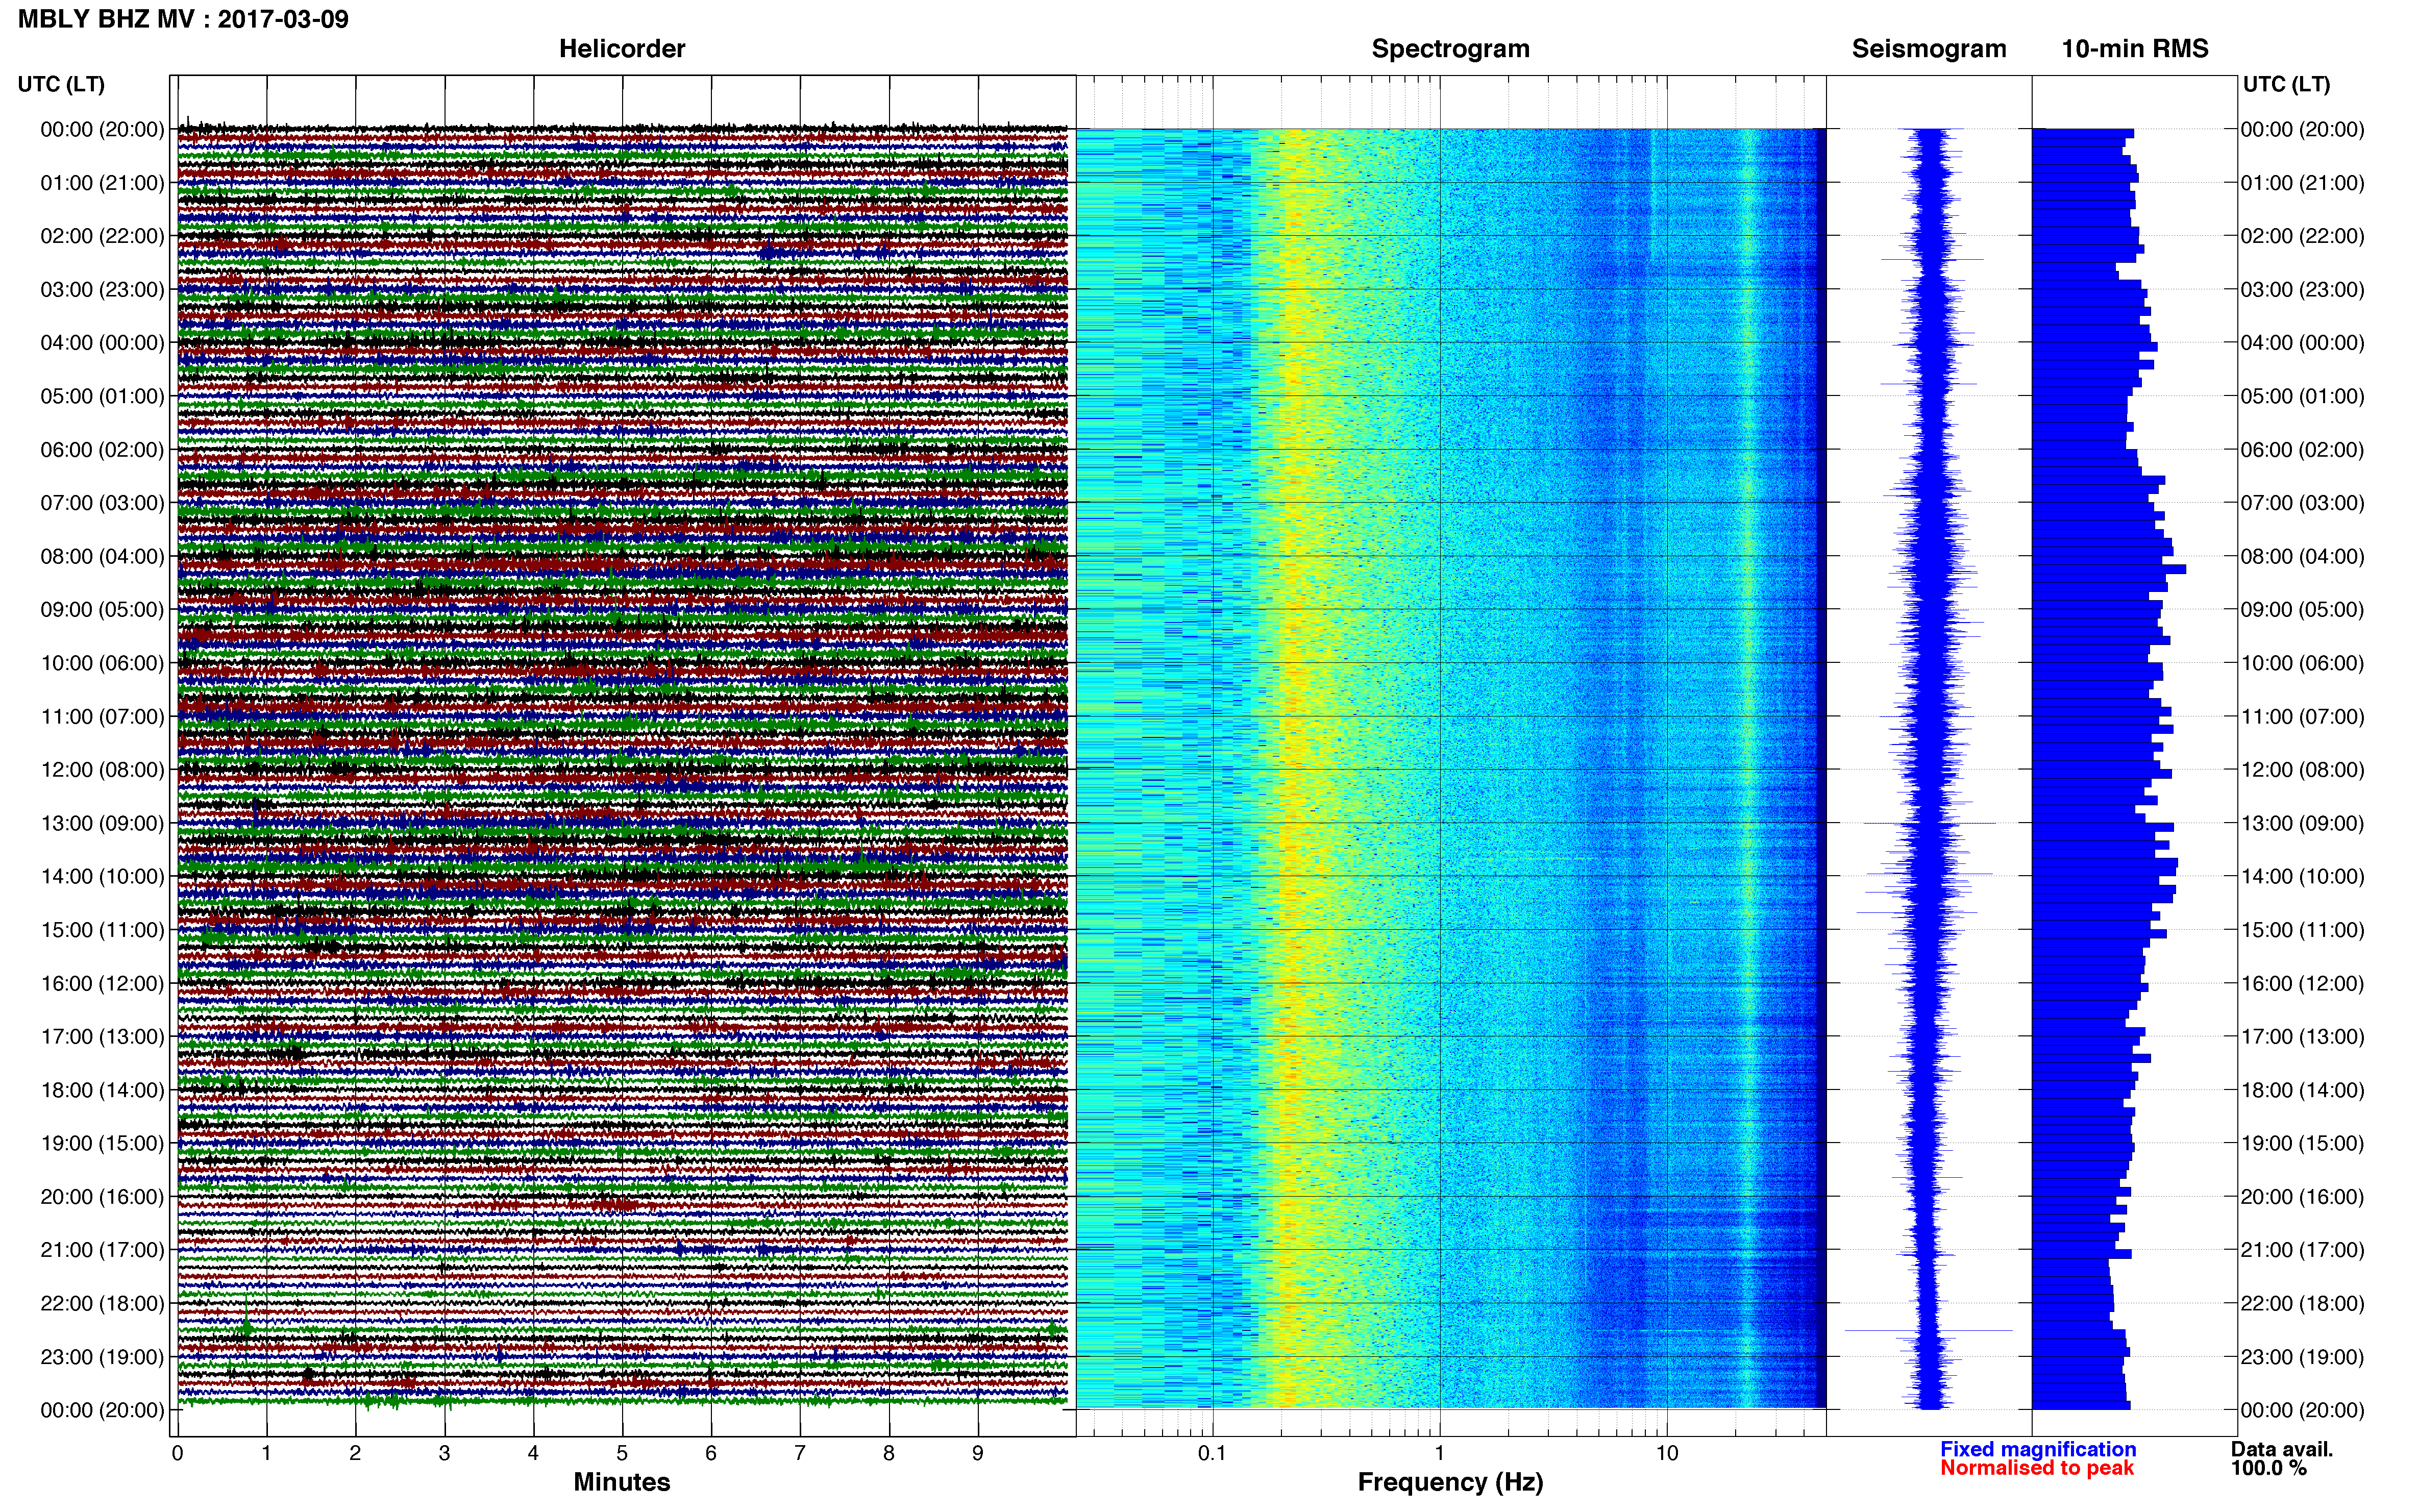Click the '100.0 %' data availability value
Image resolution: width=2419 pixels, height=1512 pixels.
point(2268,1468)
